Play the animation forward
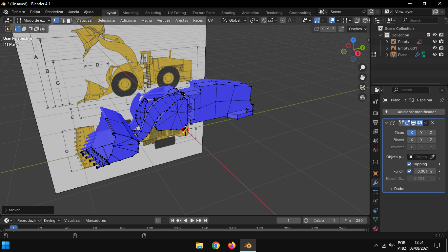 coord(192,220)
